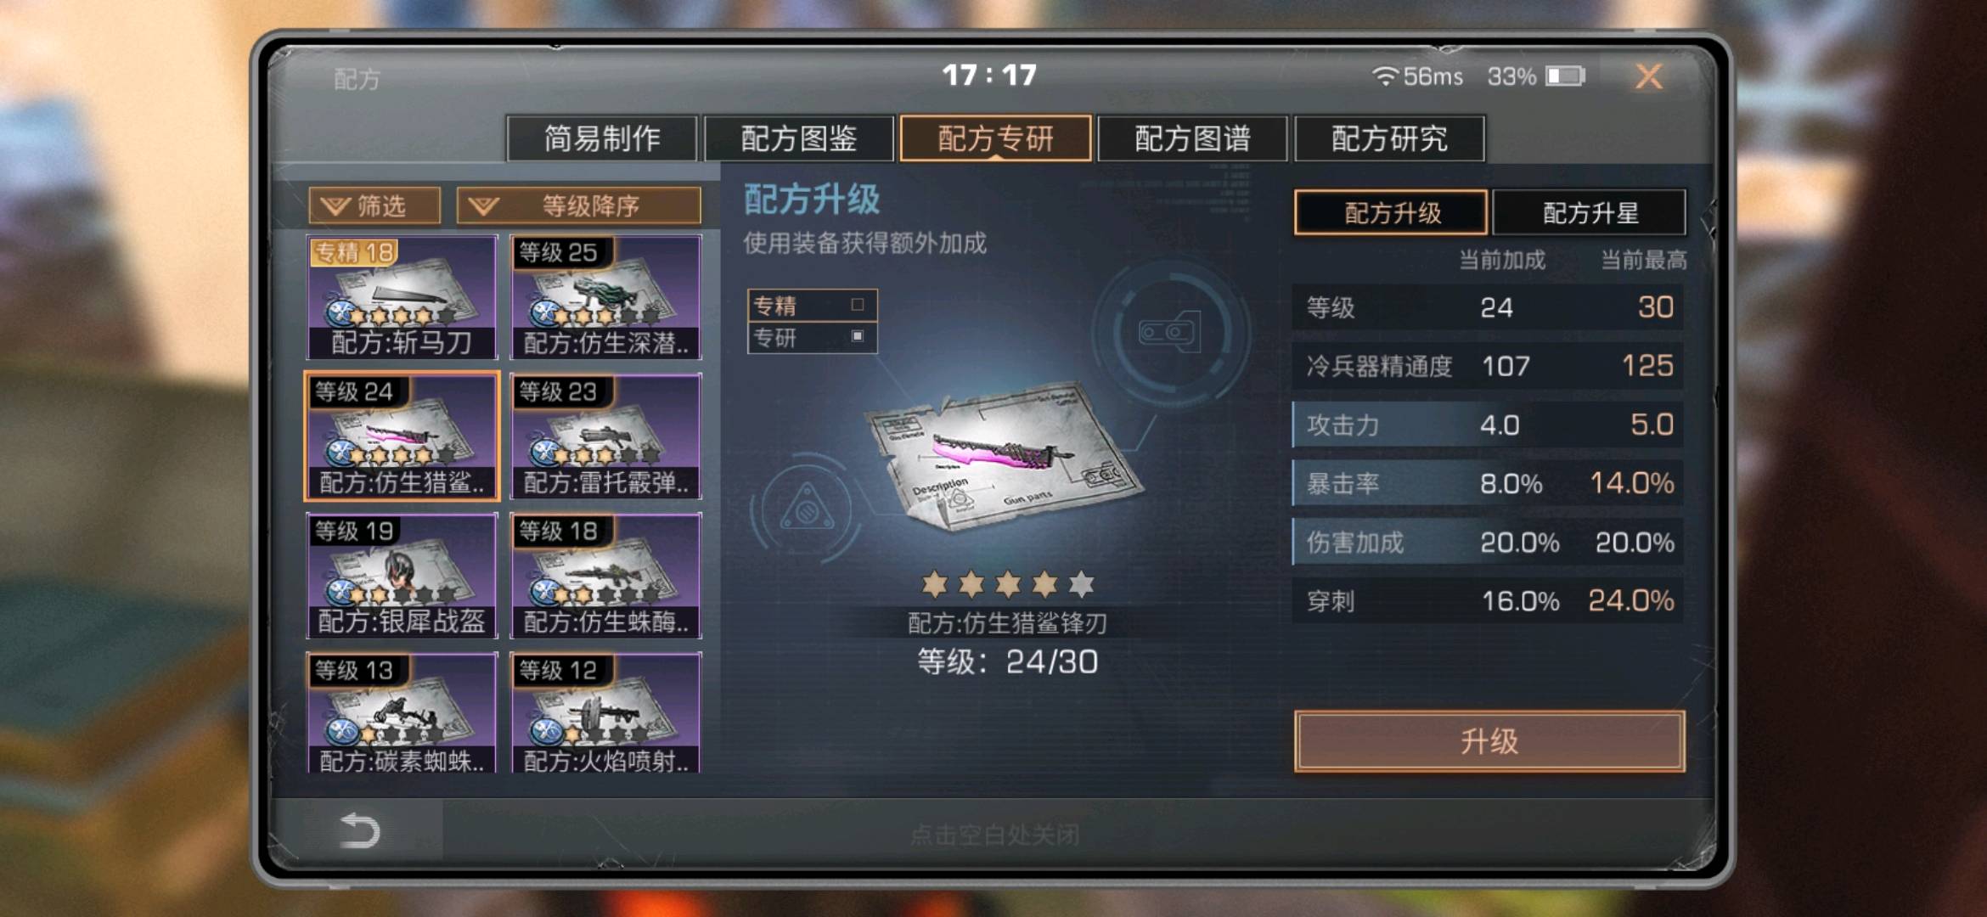Click the triangle material slot icon

click(x=807, y=509)
